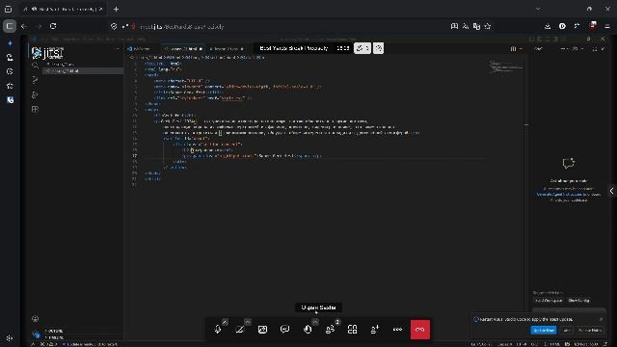Open VS Code Search view in shared screen
617x347 pixels.
click(x=35, y=66)
